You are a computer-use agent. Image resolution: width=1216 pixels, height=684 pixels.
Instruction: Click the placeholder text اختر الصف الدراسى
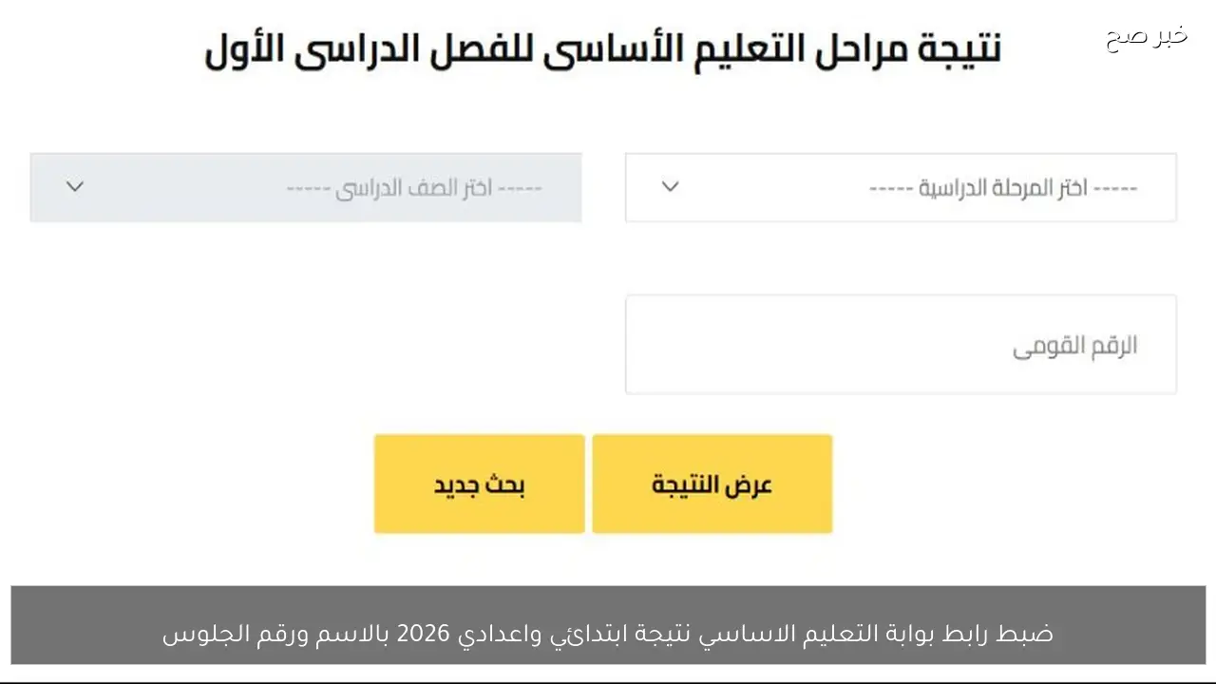click(x=415, y=187)
